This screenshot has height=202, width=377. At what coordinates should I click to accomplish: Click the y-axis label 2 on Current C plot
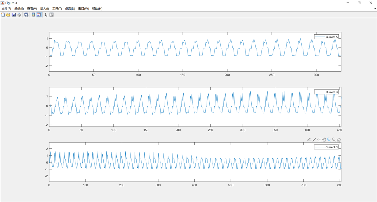click(47, 149)
